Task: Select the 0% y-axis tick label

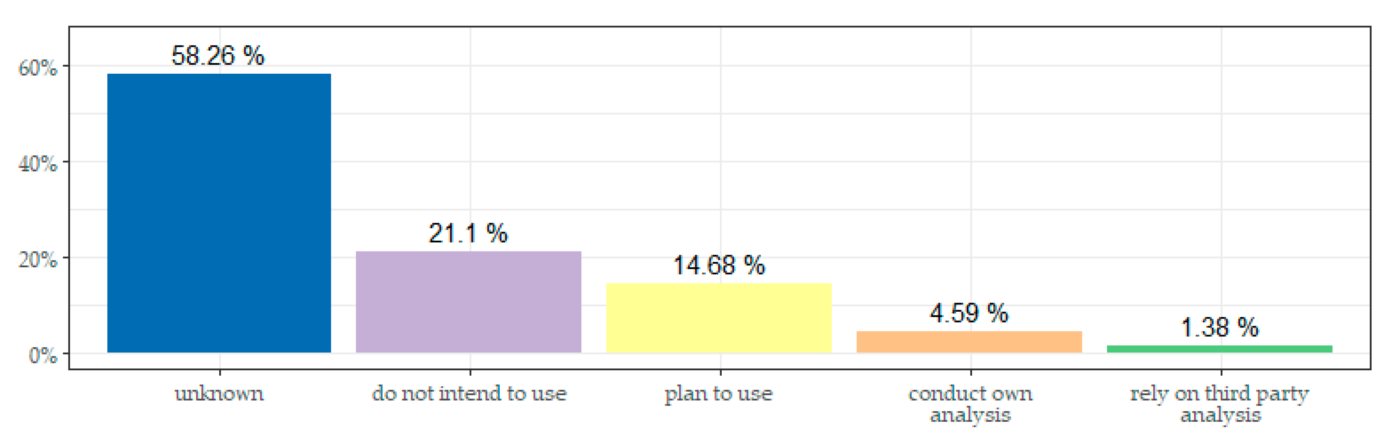Action: coord(43,355)
